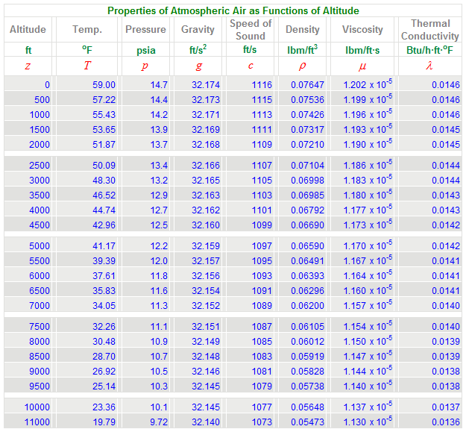Click gravity value 32.174

pos(206,85)
